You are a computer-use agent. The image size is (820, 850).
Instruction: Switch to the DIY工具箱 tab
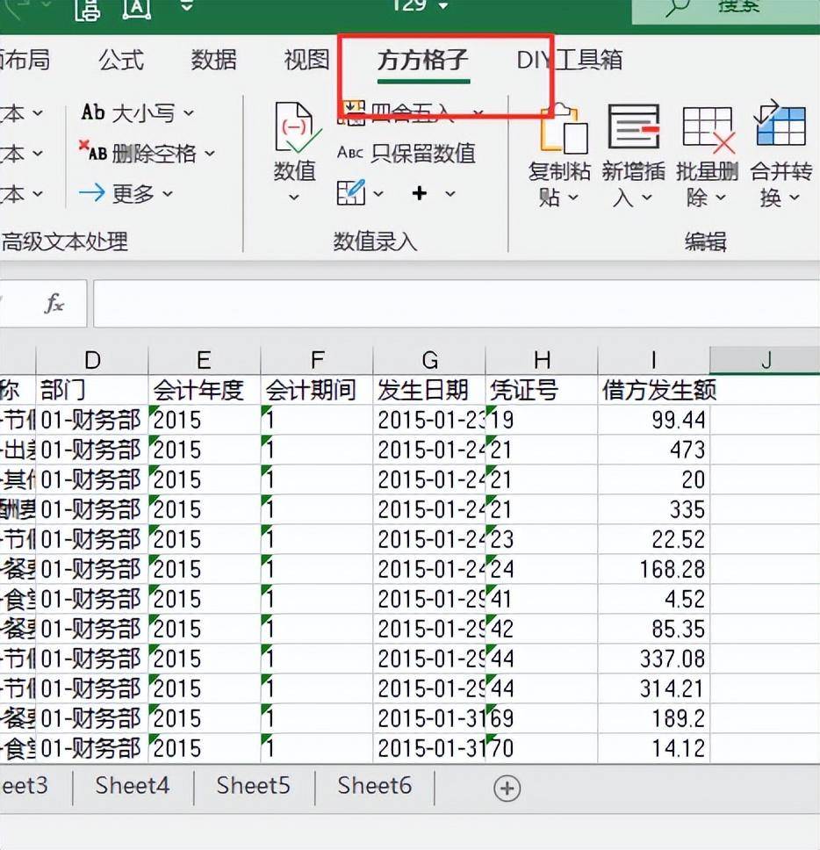(x=569, y=60)
